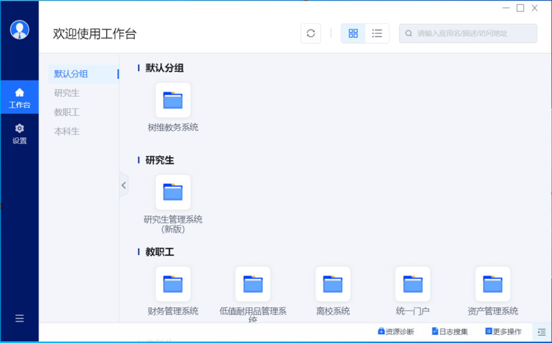The image size is (552, 343).
Task: Switch to grid view layout
Action: (x=353, y=33)
